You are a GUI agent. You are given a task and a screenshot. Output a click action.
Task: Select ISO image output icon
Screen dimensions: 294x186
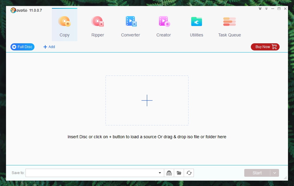click(169, 173)
